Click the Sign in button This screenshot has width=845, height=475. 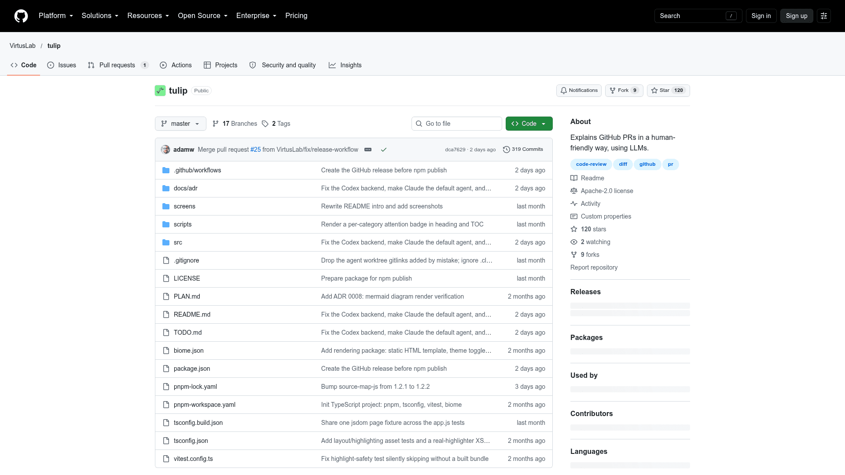point(761,16)
